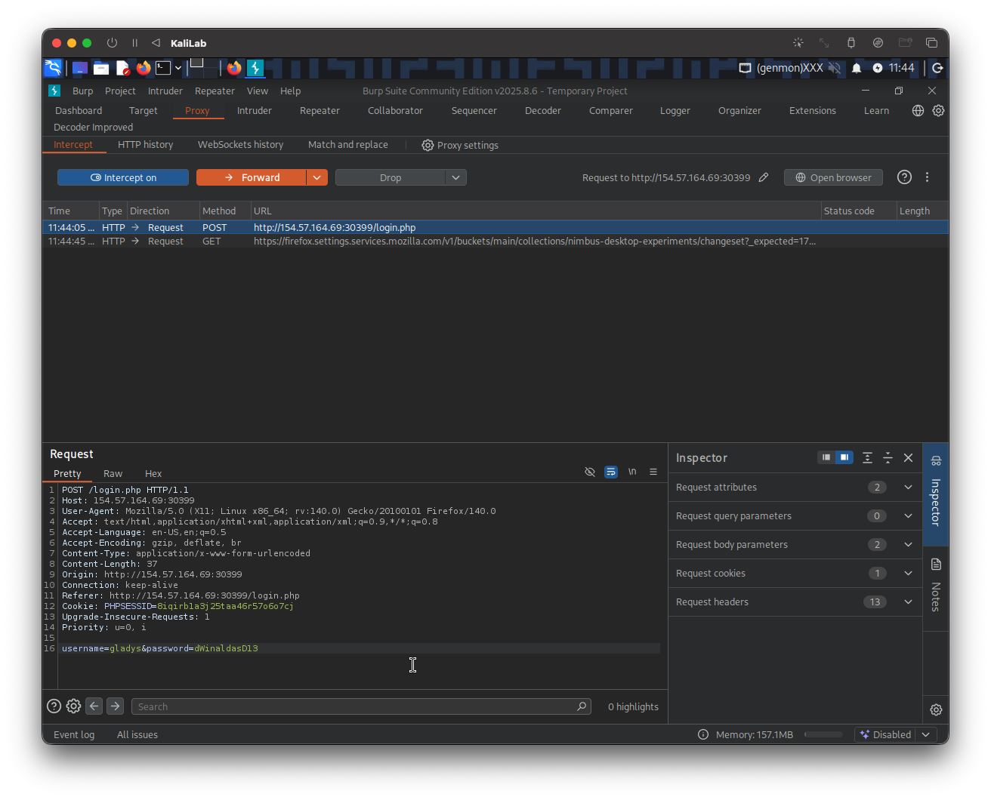Open the Notes side panel
991x800 pixels.
pos(936,586)
